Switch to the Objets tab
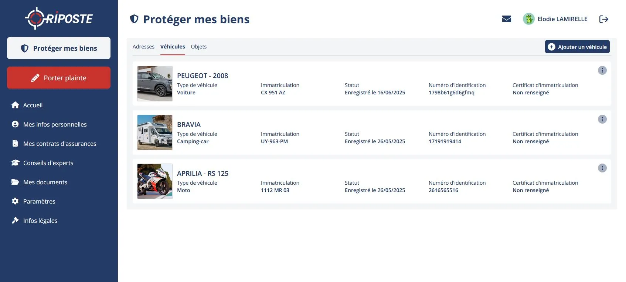 pos(198,47)
